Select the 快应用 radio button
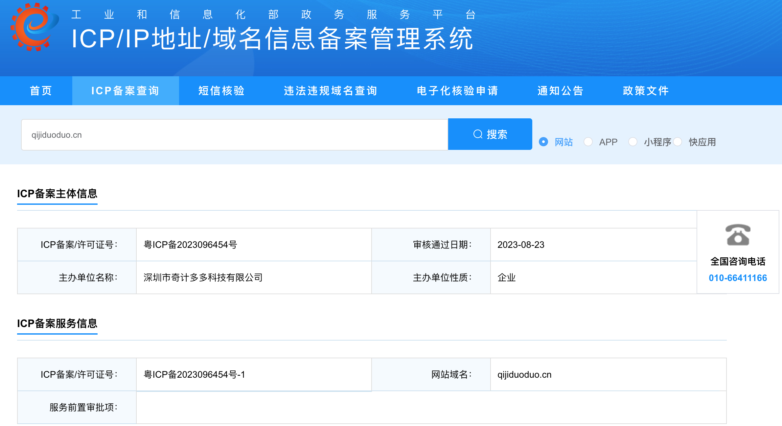This screenshot has width=782, height=426. pyautogui.click(x=678, y=142)
